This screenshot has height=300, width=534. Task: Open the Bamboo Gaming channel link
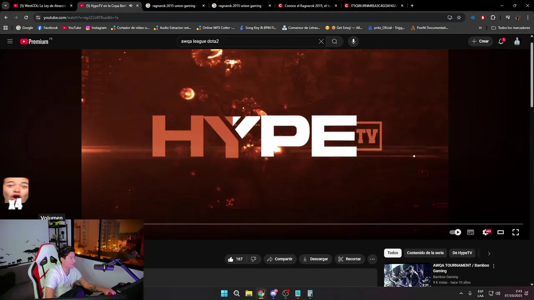tap(446, 277)
